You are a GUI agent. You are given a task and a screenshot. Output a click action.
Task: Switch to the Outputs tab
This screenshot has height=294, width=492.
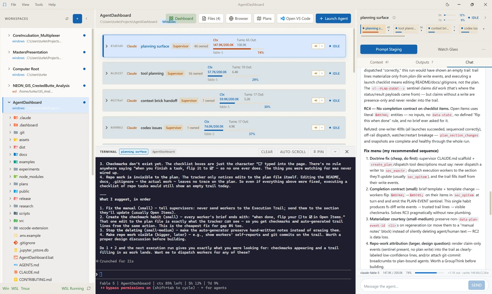[x=424, y=62]
